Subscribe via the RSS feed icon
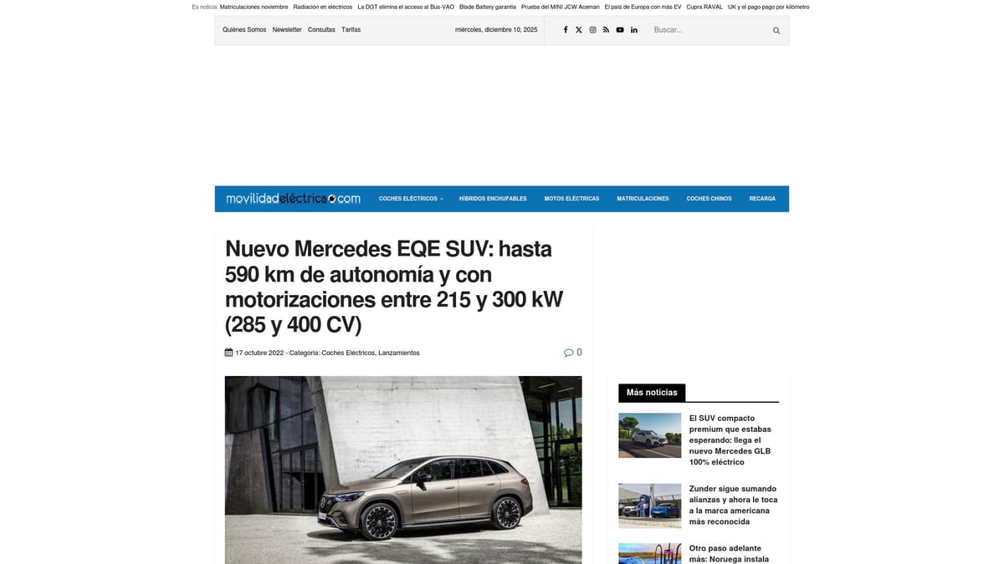Viewport: 1004px width, 564px height. (606, 29)
